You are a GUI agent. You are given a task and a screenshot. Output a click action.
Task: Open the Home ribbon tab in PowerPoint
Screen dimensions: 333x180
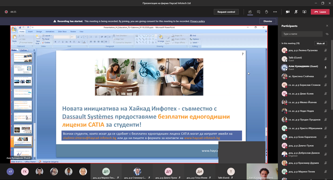click(x=22, y=31)
